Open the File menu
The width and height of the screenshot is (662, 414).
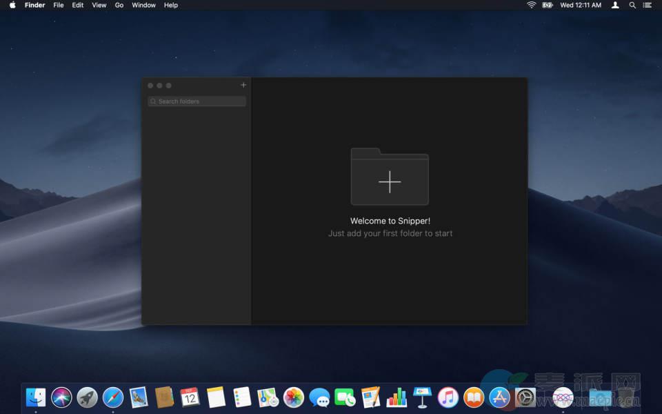59,5
